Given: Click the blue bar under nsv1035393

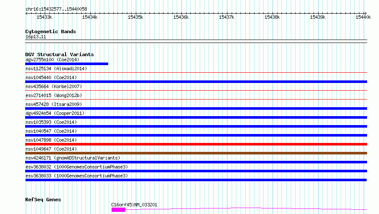Looking at the screenshot, I should pyautogui.click(x=196, y=126).
